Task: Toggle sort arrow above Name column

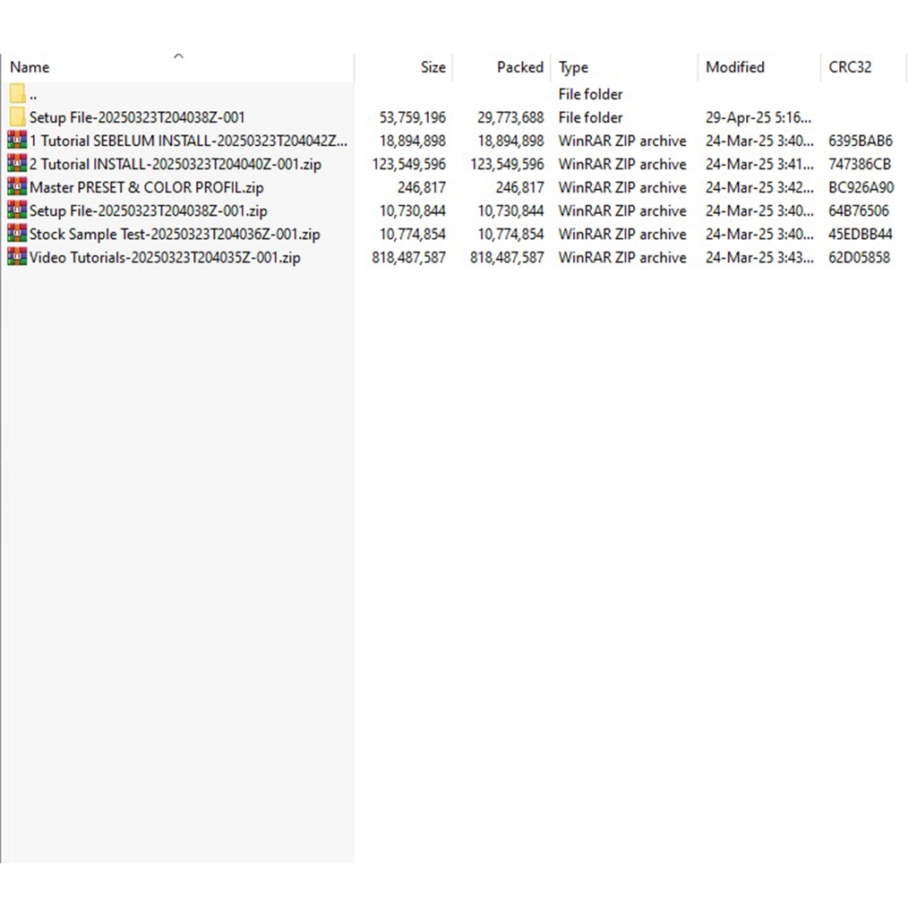Action: point(178,56)
